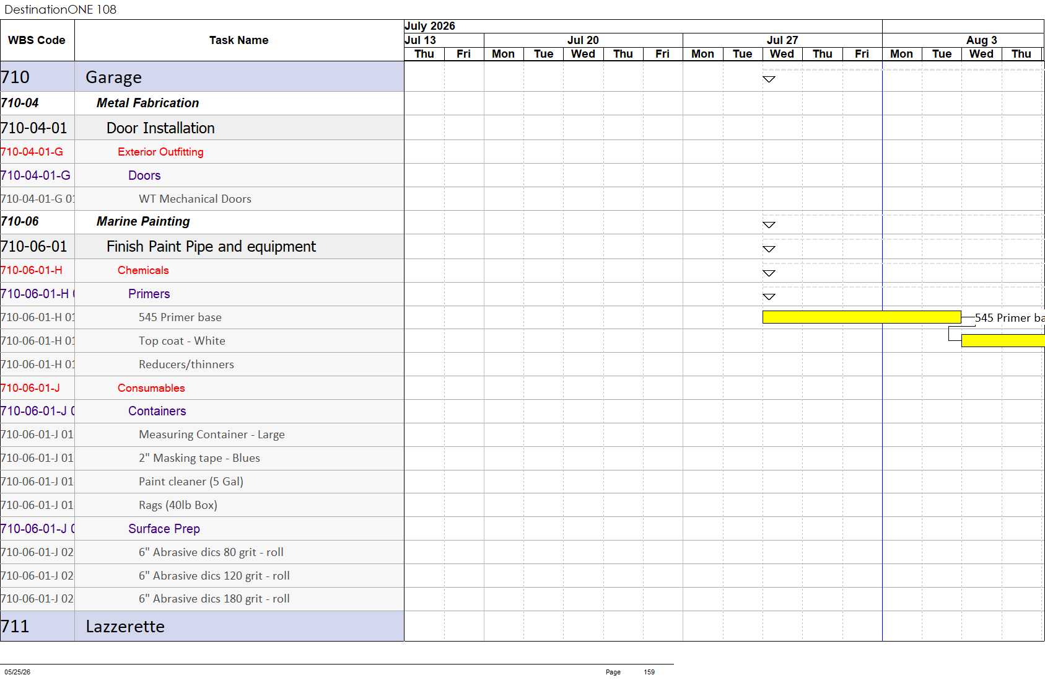Viewport: 1045px width, 680px height.
Task: Select Finish Paint Pipe and equipment task
Action: [211, 247]
